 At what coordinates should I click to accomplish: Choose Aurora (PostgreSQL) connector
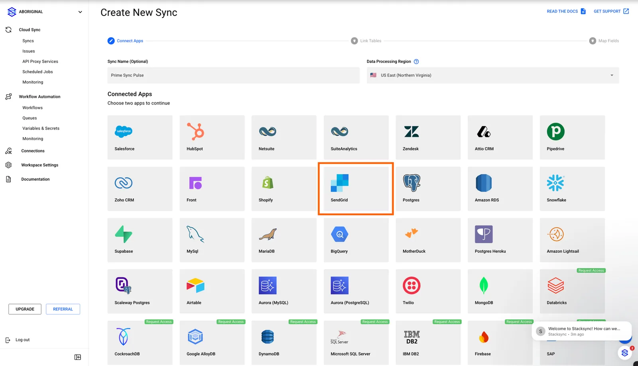point(356,292)
